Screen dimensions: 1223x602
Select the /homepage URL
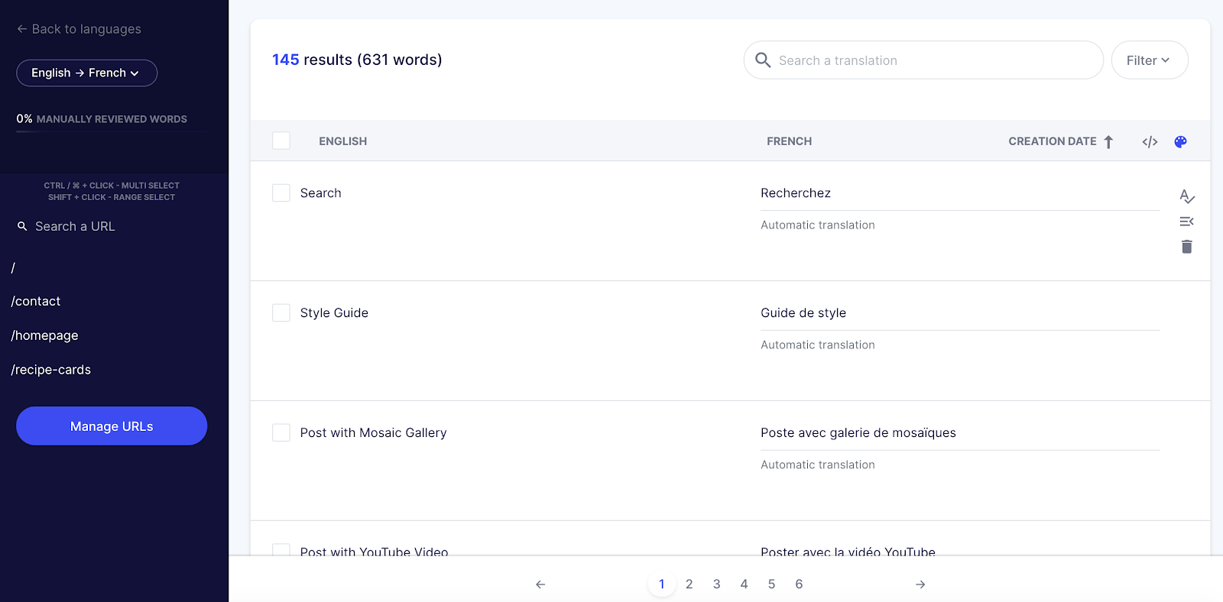coord(44,335)
